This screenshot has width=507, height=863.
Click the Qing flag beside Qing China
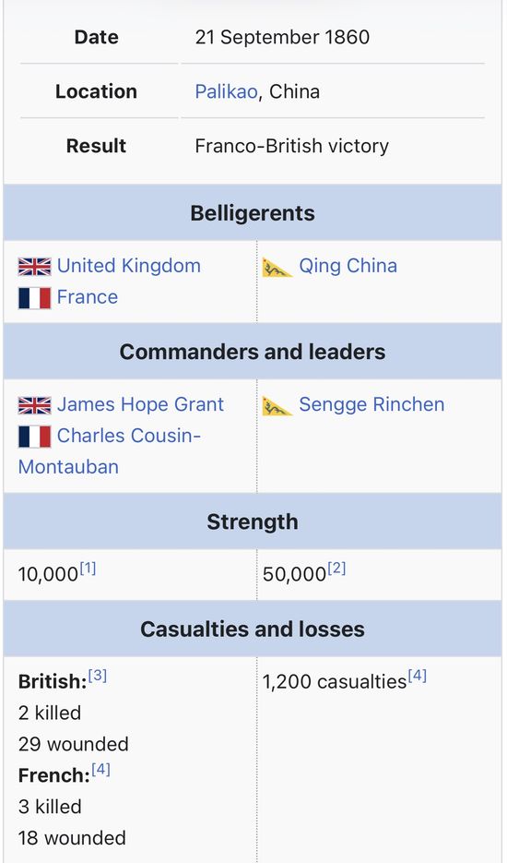[x=277, y=267]
